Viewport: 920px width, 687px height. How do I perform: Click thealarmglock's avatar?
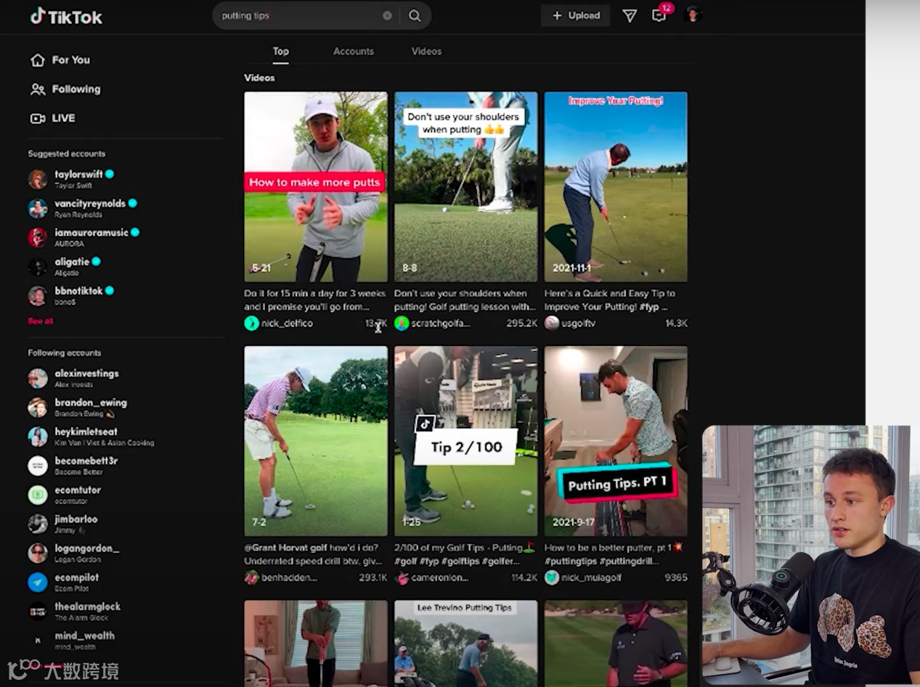(38, 611)
